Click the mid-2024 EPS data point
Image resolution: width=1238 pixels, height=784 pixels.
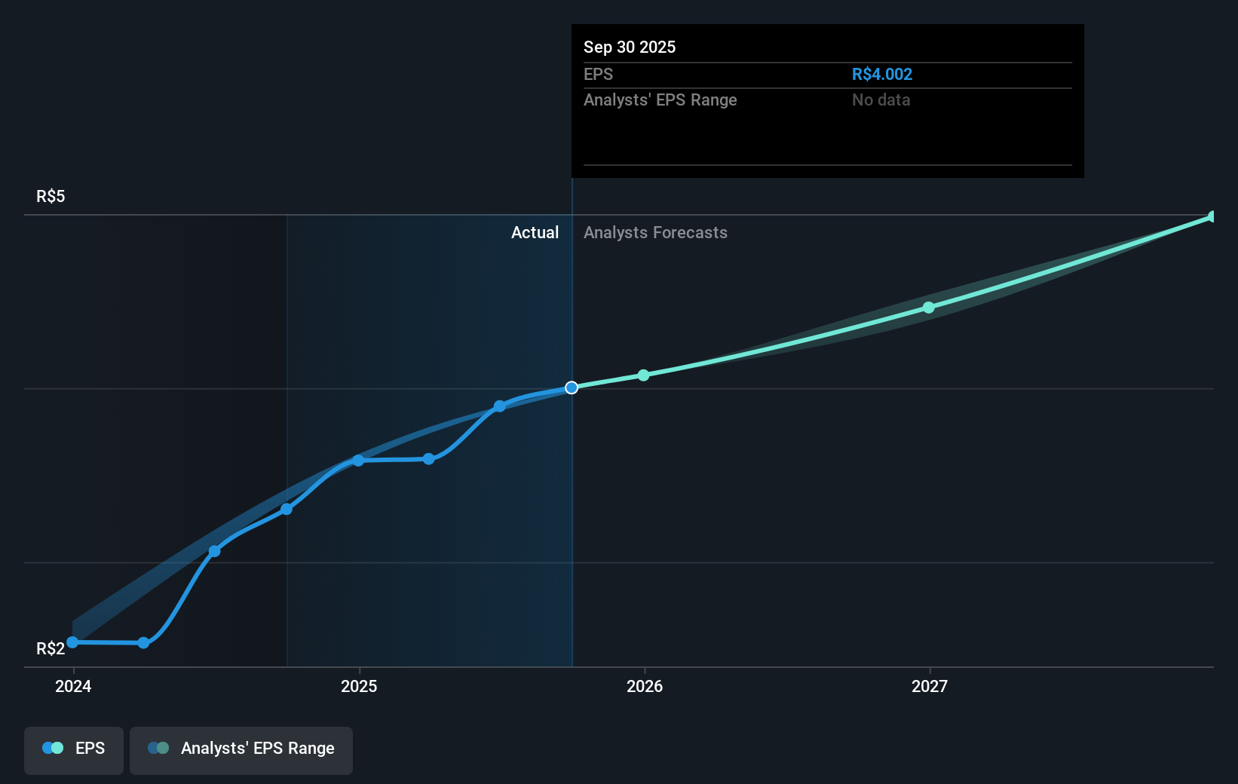point(215,550)
